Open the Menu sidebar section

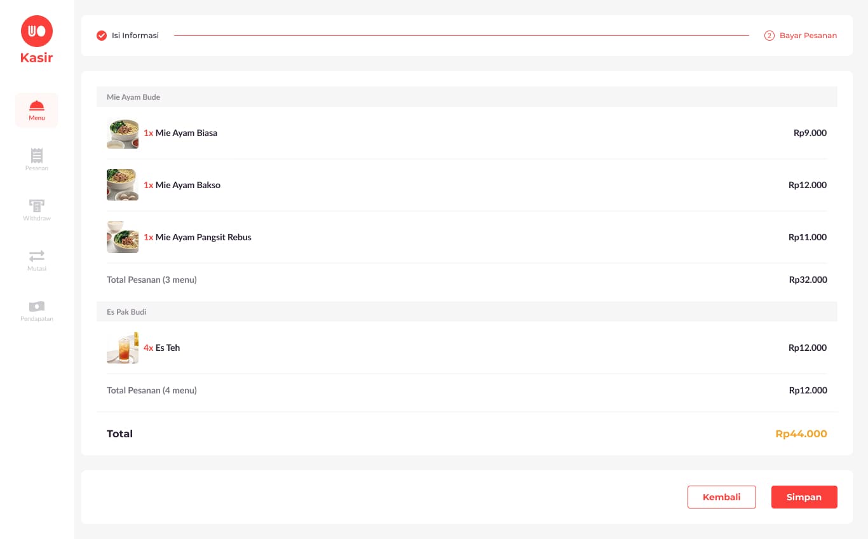[37, 110]
